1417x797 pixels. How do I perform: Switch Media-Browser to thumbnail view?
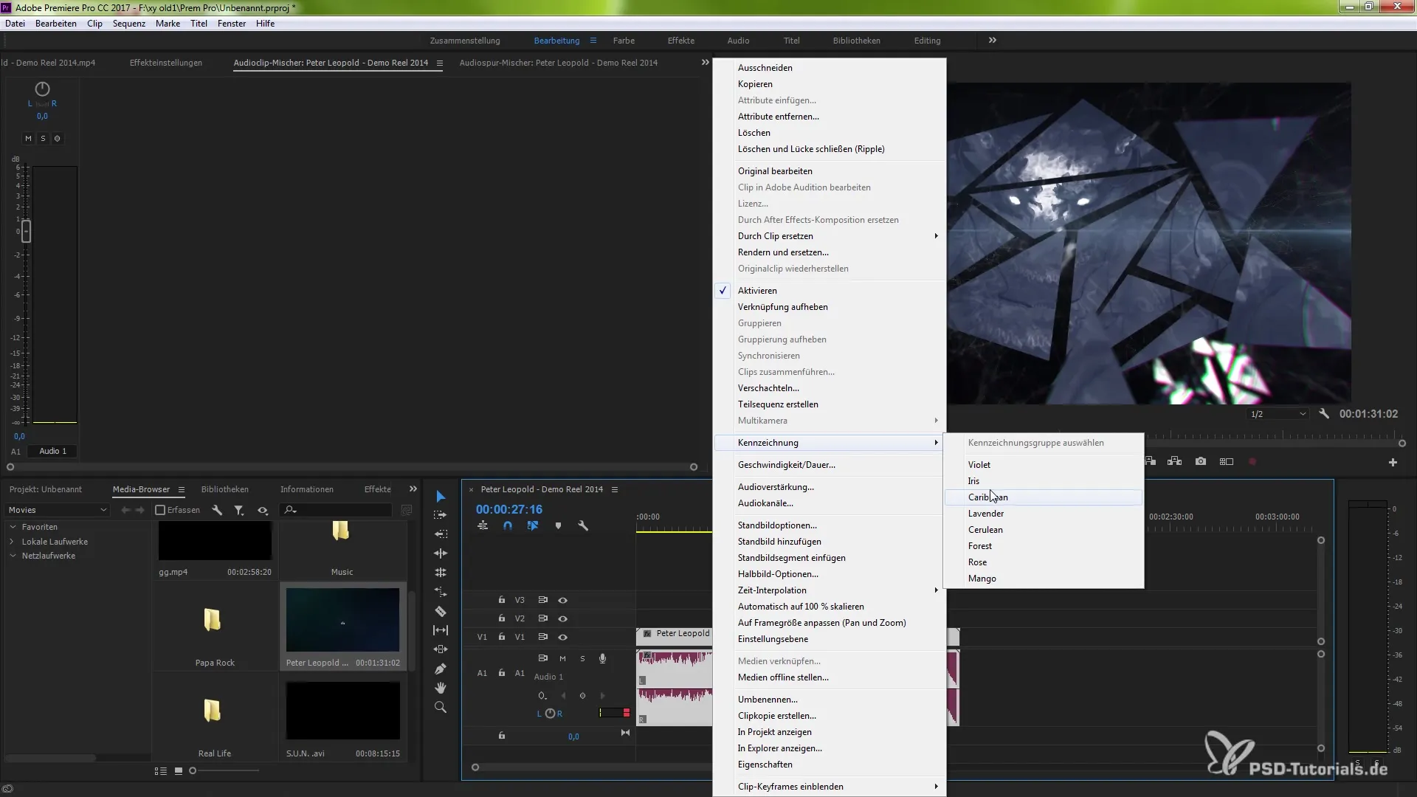pos(179,770)
